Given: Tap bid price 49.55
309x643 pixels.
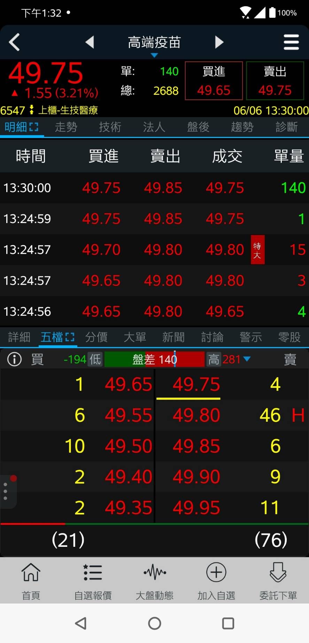Looking at the screenshot, I should tap(129, 415).
